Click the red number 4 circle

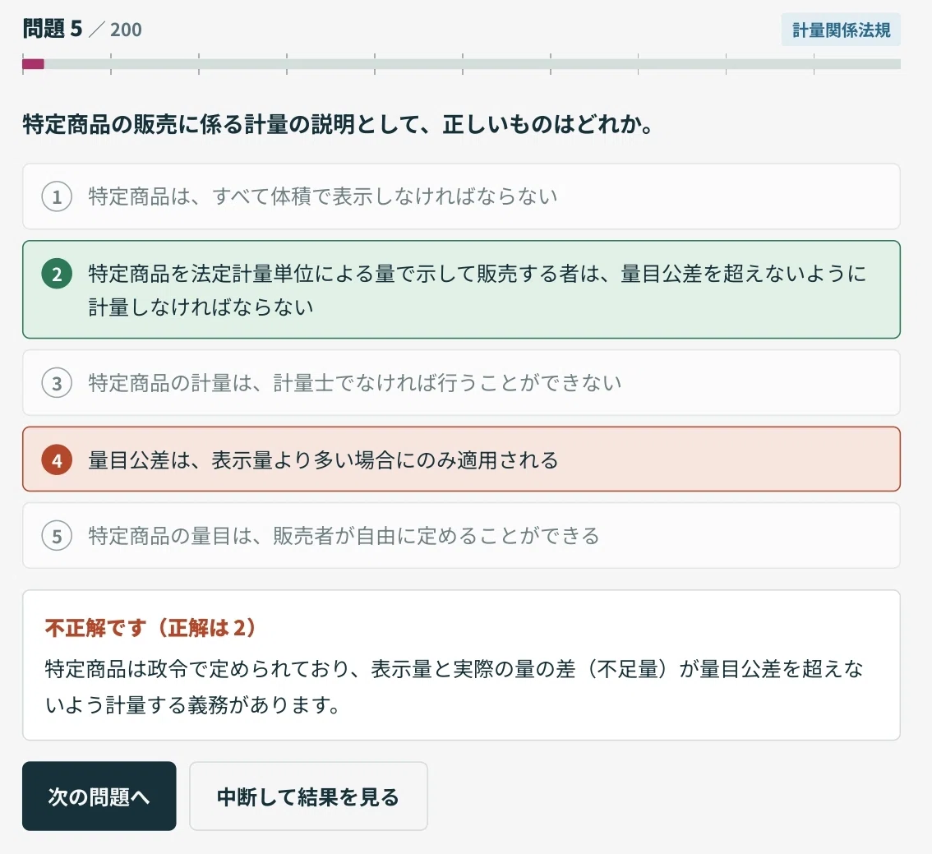pyautogui.click(x=57, y=460)
